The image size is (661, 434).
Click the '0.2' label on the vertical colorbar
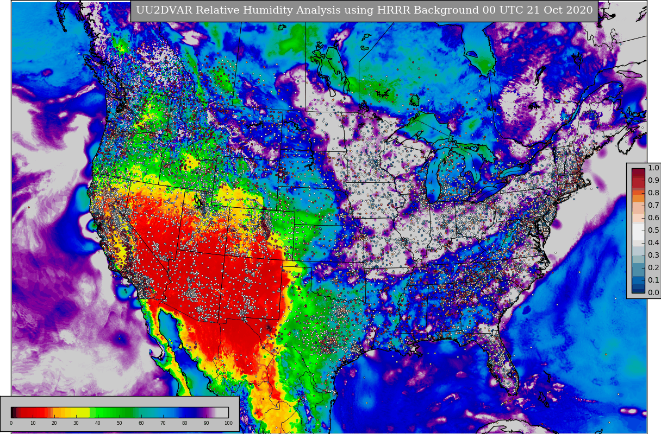click(653, 267)
